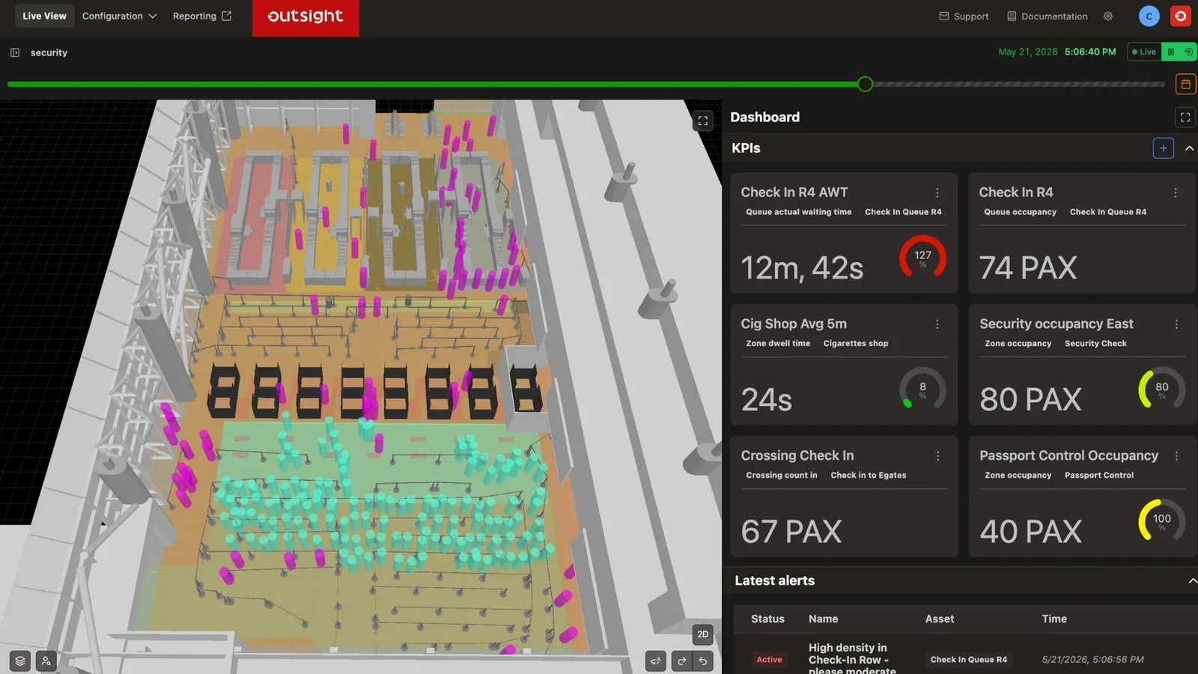The image size is (1198, 674).
Task: Click the 8% Cig Shop gauge
Action: click(x=922, y=389)
